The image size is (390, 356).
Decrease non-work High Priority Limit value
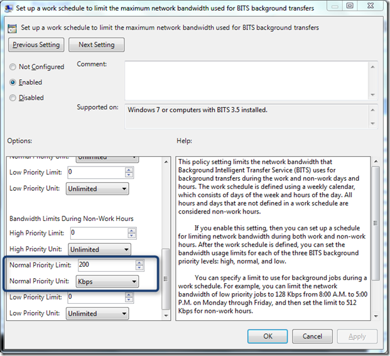point(132,235)
